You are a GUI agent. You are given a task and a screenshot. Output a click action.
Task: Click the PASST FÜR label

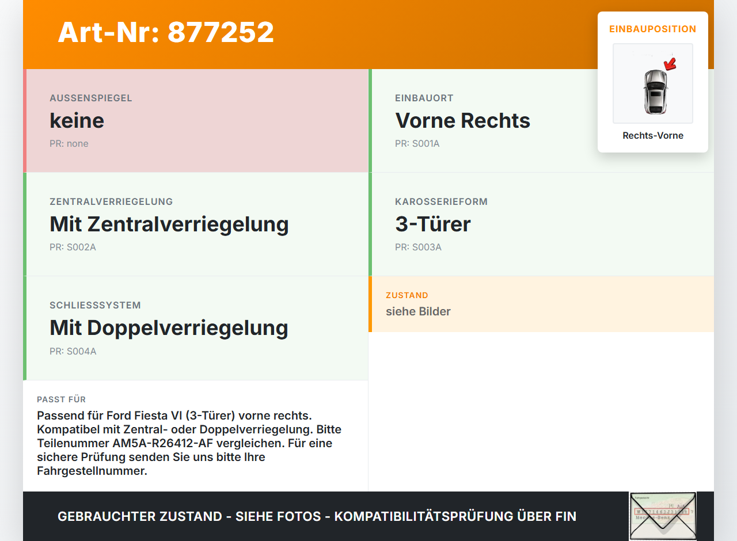pyautogui.click(x=62, y=399)
